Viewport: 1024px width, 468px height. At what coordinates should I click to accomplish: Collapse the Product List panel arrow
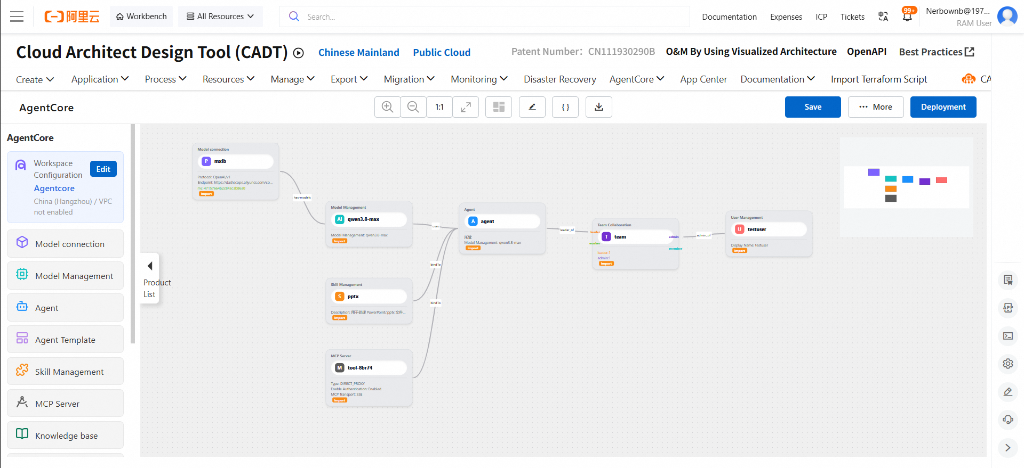click(150, 266)
